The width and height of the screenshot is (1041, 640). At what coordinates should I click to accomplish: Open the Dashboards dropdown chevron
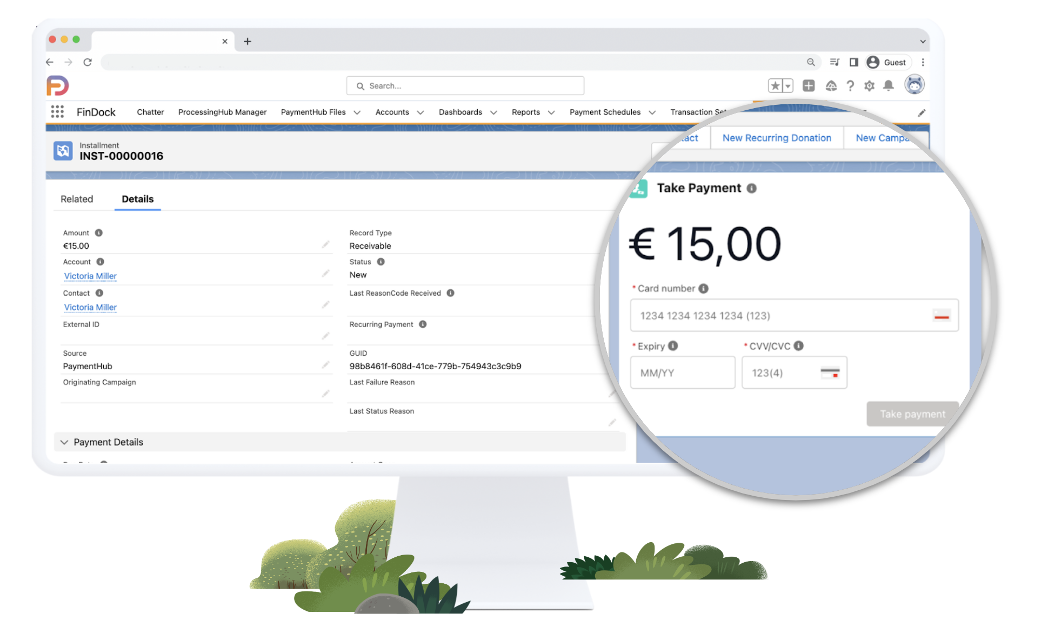tap(493, 112)
